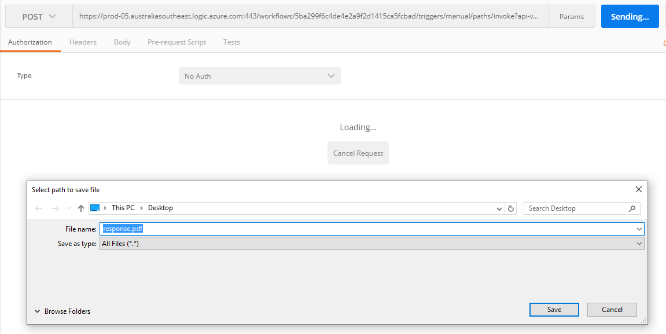Open the Pre-request Script tab
This screenshot has width=666, height=334.
pyautogui.click(x=176, y=42)
